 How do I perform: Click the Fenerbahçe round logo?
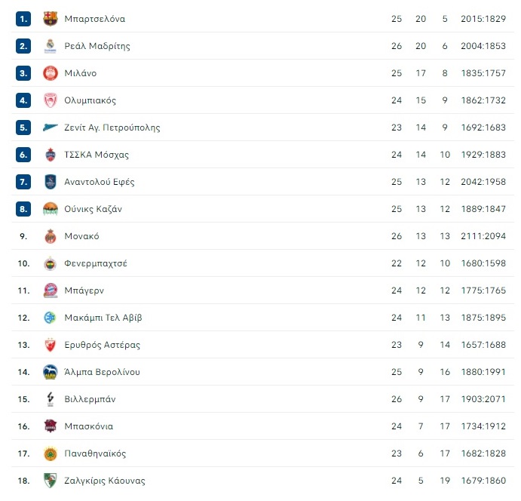(x=51, y=263)
